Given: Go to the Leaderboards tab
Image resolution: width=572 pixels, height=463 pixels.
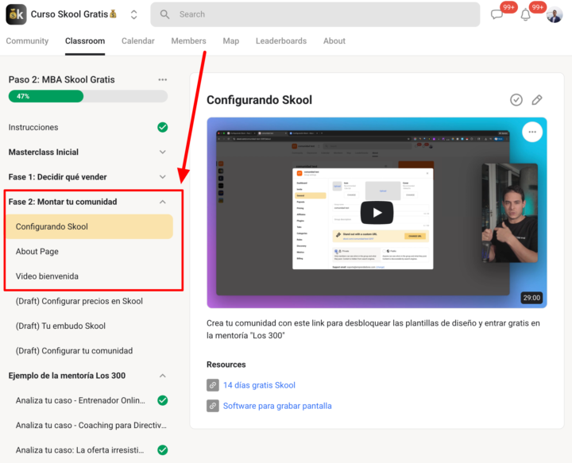Looking at the screenshot, I should 281,41.
